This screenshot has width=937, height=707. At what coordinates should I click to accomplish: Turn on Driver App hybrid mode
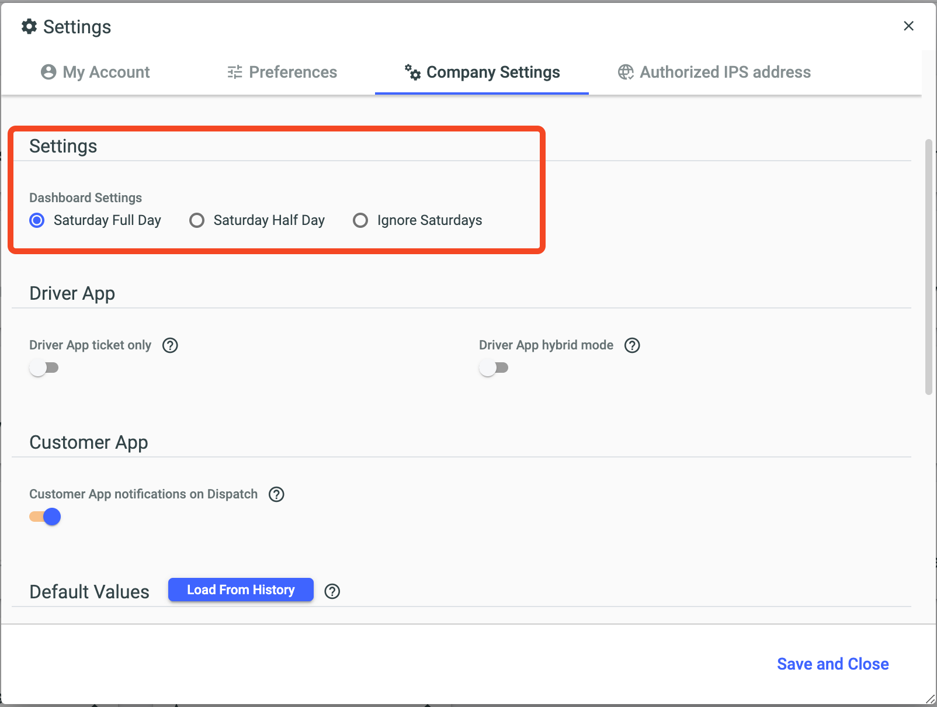coord(494,368)
